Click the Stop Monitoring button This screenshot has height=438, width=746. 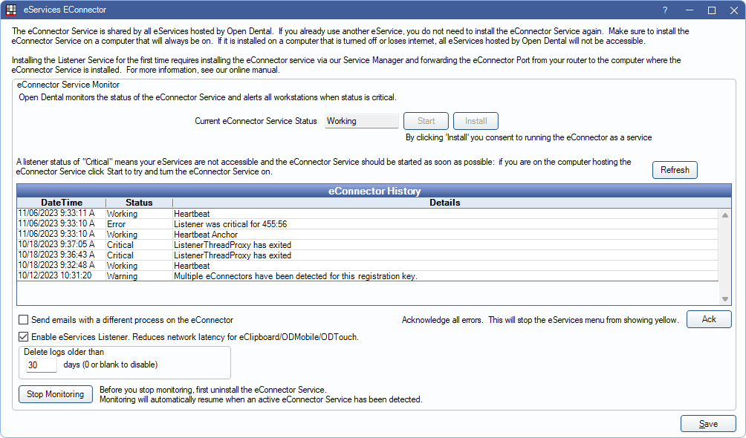coord(55,394)
